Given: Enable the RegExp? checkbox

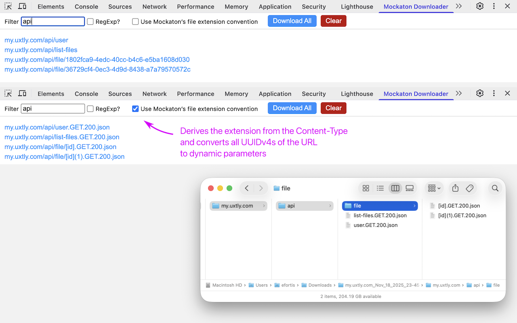Looking at the screenshot, I should pos(90,21).
